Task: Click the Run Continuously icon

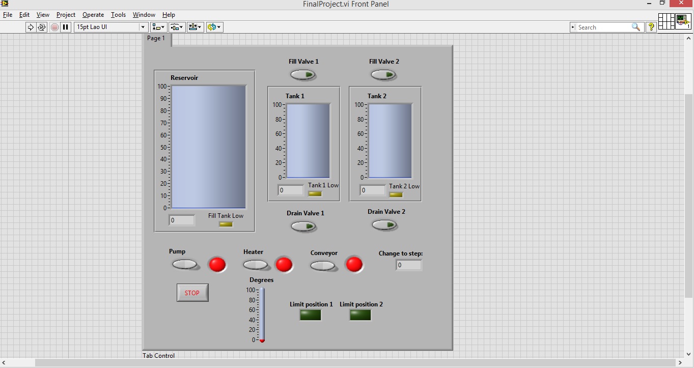Action: [x=42, y=27]
